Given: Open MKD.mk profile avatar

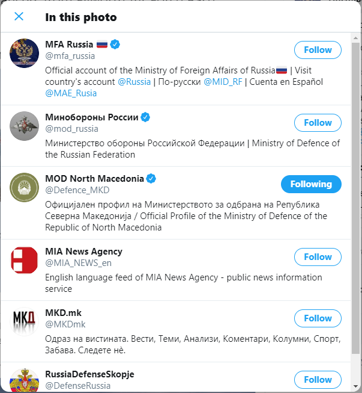Looking at the screenshot, I should coord(24,321).
